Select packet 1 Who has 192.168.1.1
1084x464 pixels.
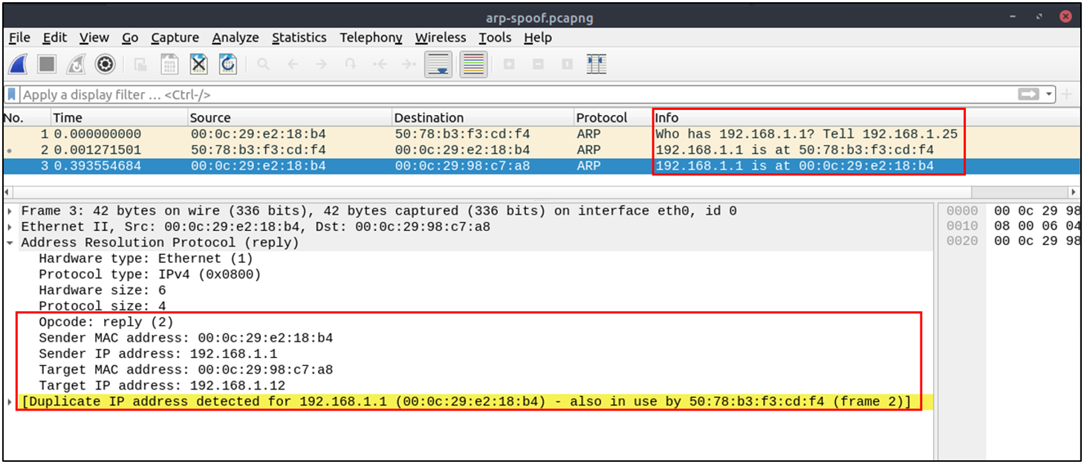541,134
